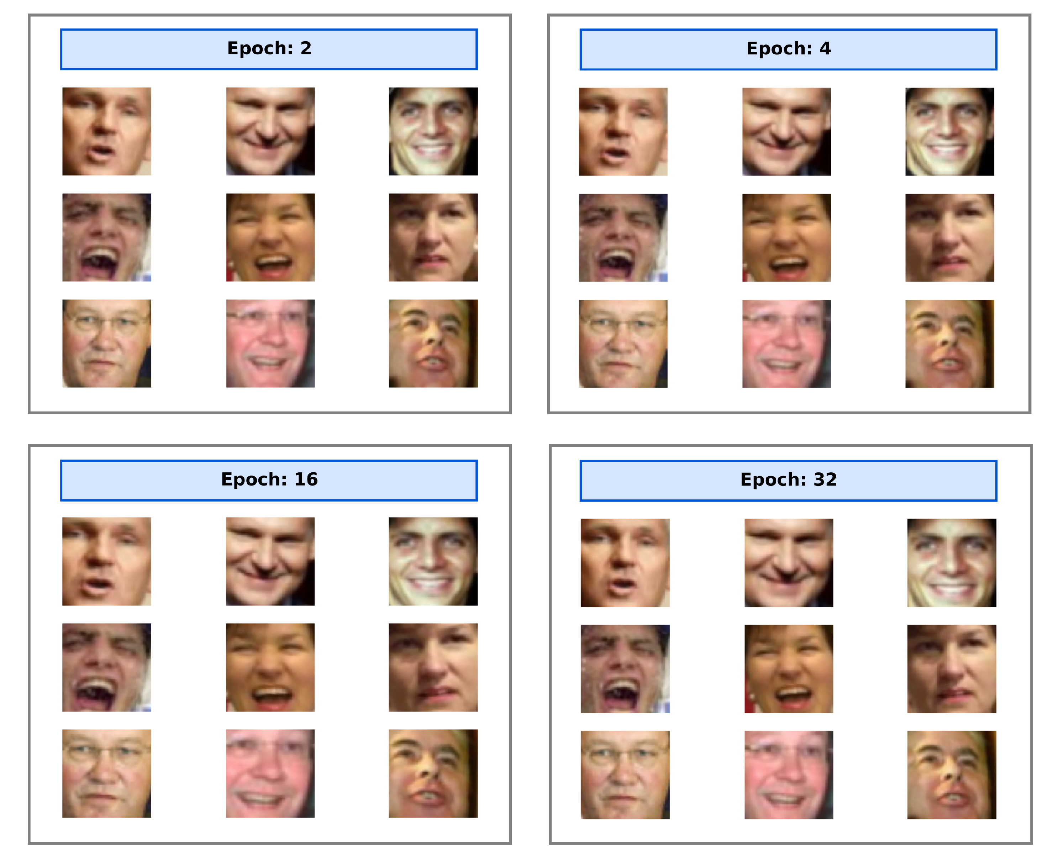This screenshot has height=866, width=1058.
Task: Select top-right grinning face in Epoch 16
Action: (x=433, y=561)
